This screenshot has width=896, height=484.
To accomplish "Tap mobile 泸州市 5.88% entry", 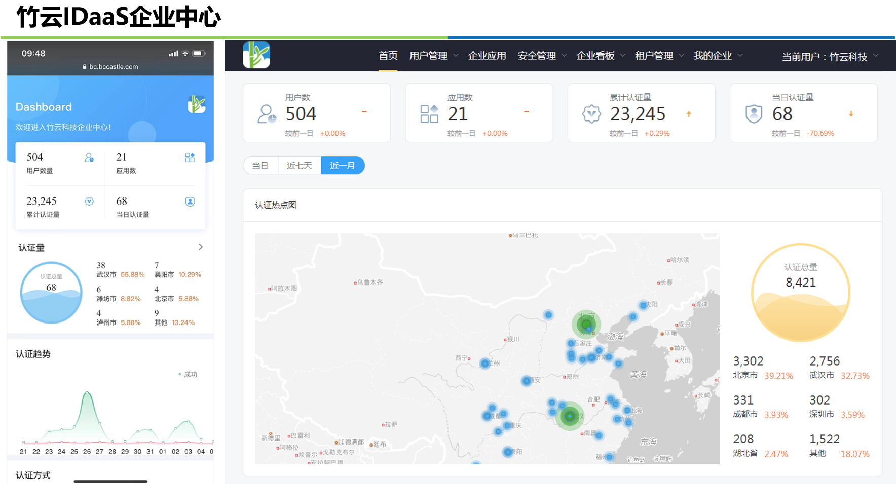I will pos(119,317).
